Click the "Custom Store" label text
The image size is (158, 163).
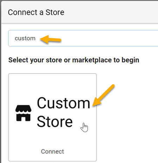pos(64,113)
